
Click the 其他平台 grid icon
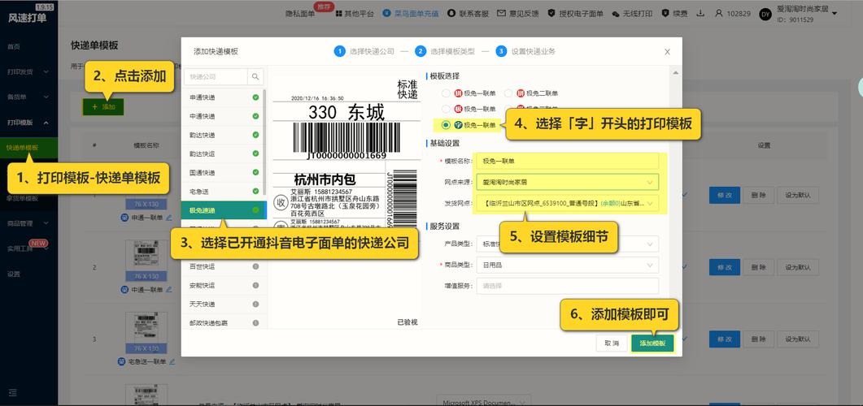(338, 14)
